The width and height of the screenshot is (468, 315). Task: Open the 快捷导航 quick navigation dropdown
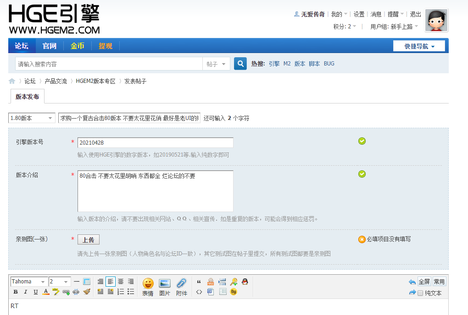(x=419, y=46)
